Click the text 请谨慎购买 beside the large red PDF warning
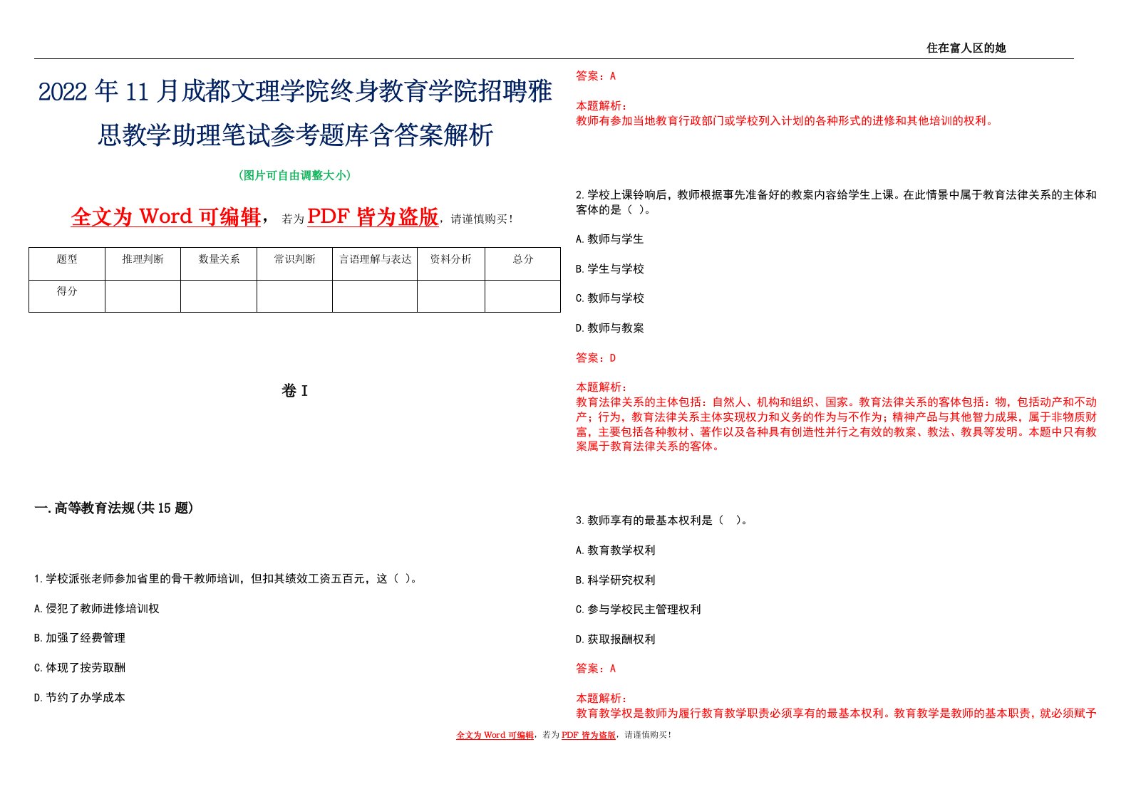Image resolution: width=1131 pixels, height=799 pixels. (481, 219)
